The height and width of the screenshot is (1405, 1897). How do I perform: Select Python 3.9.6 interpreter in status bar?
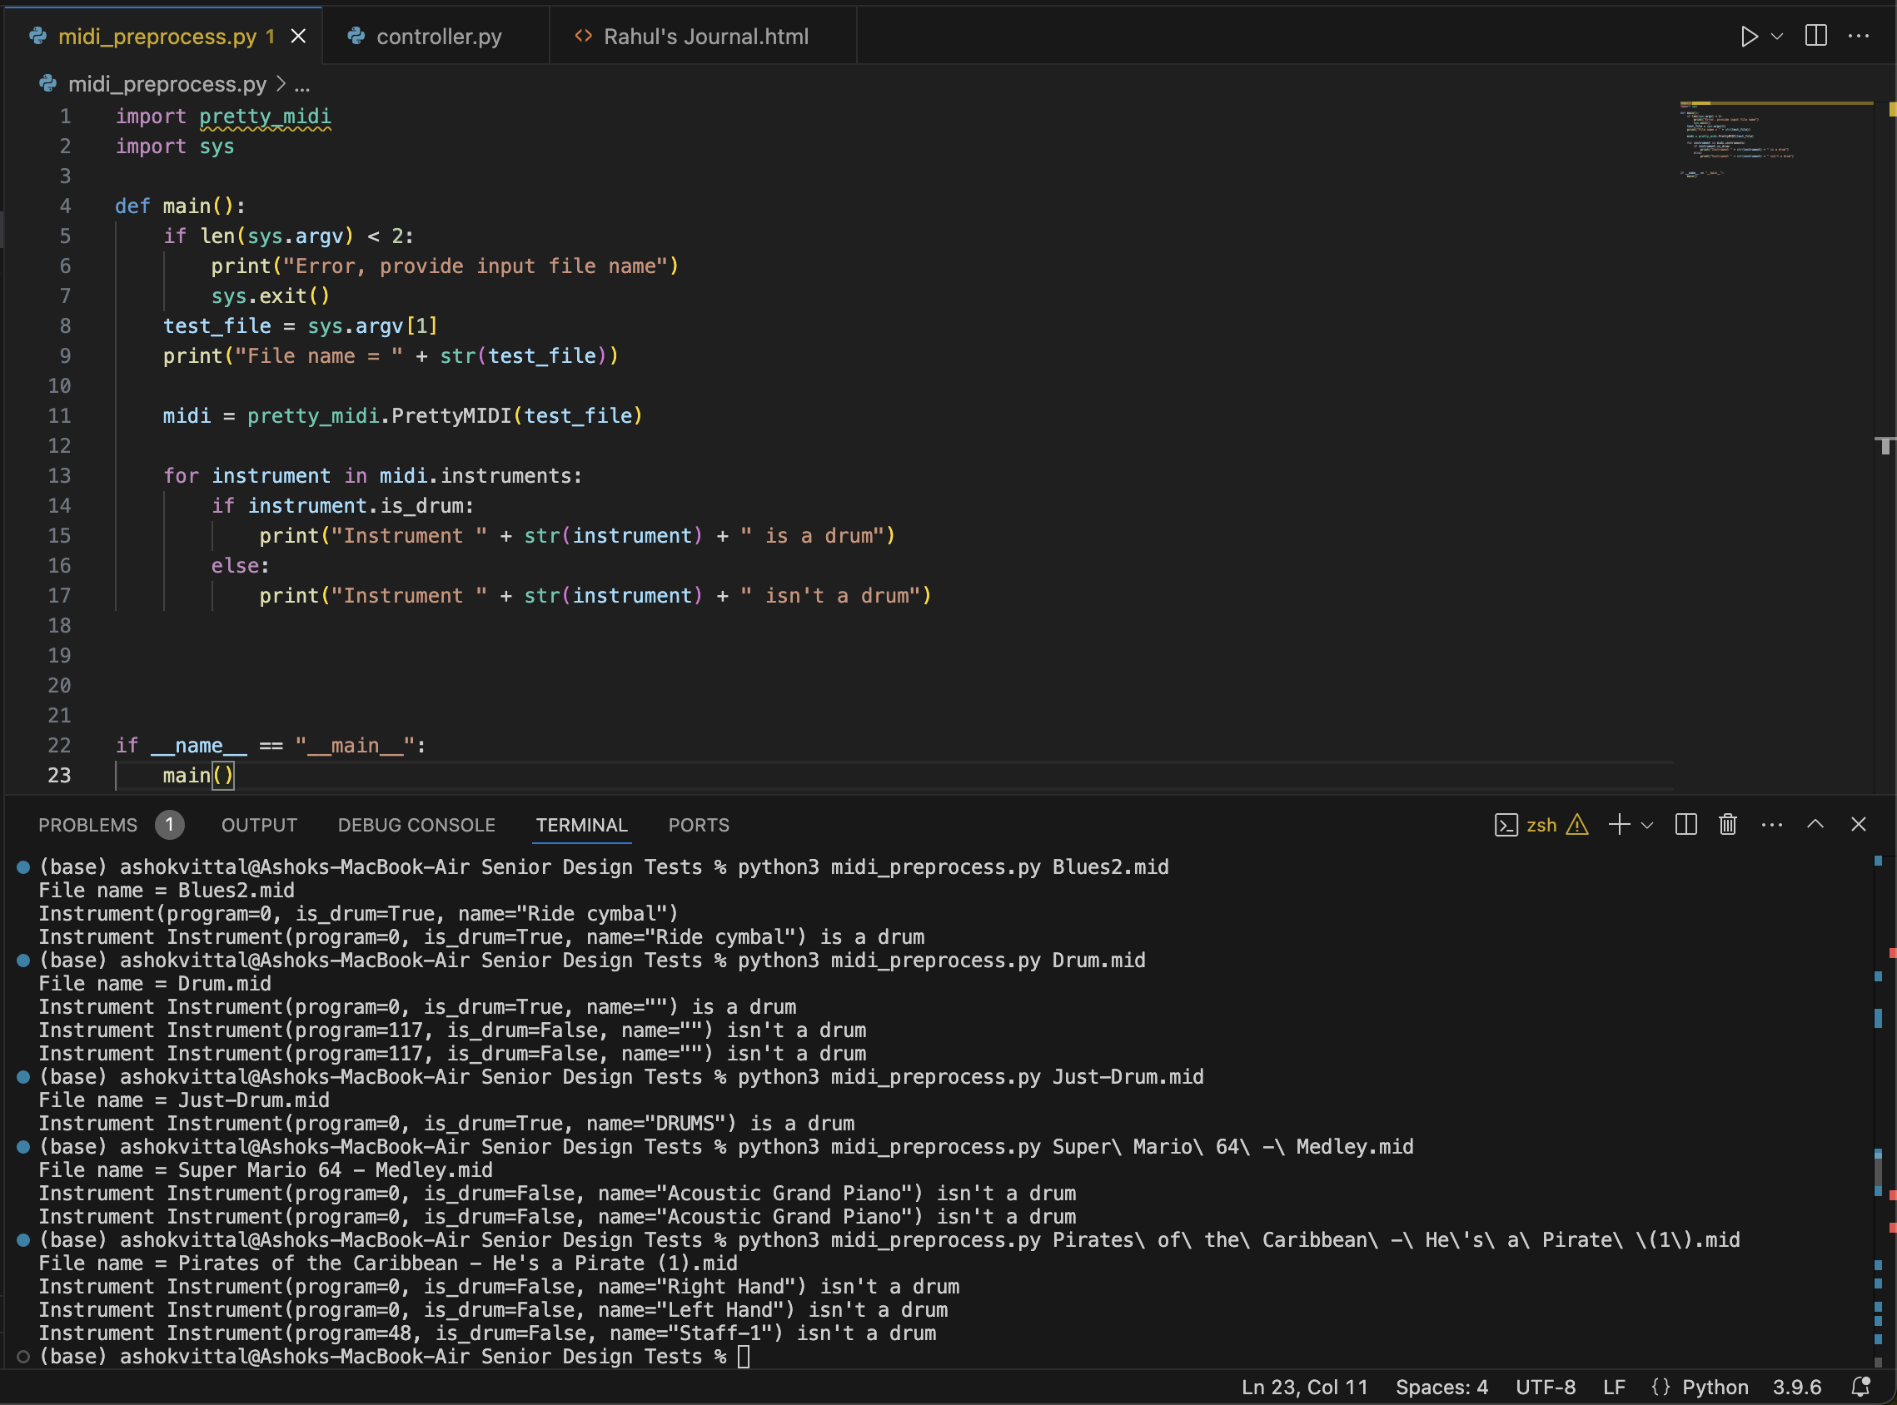click(1795, 1388)
